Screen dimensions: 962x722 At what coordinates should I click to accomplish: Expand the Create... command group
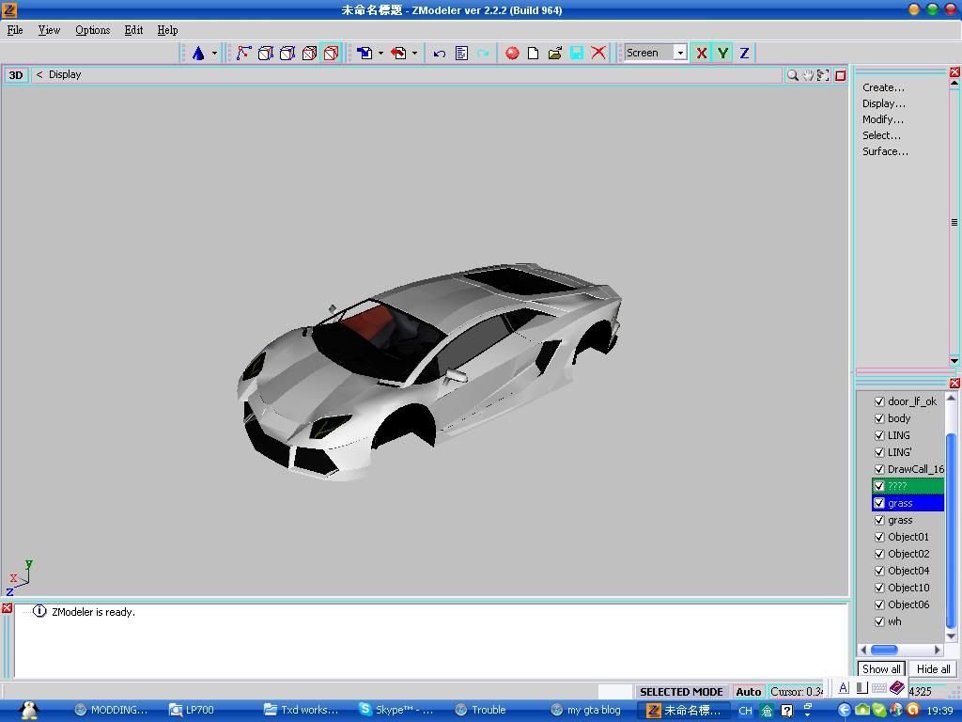(x=883, y=87)
